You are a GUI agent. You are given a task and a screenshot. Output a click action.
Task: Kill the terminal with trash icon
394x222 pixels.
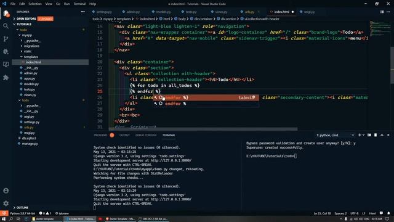tap(376, 135)
